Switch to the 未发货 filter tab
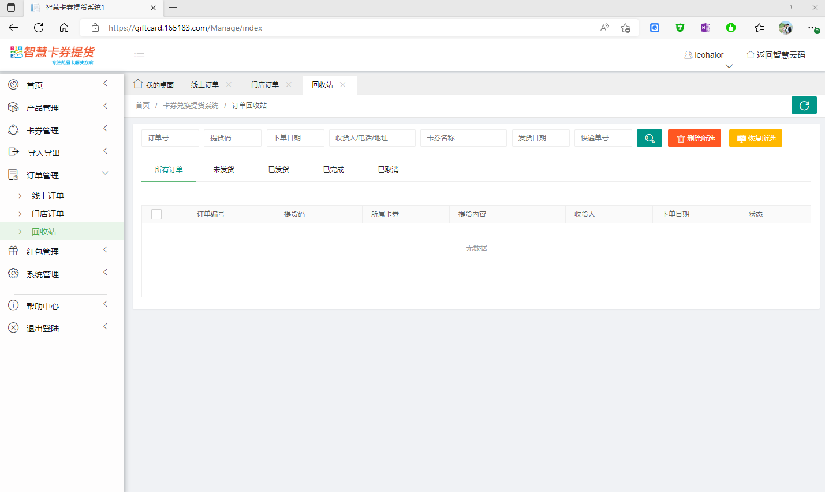The width and height of the screenshot is (825, 492). [223, 170]
